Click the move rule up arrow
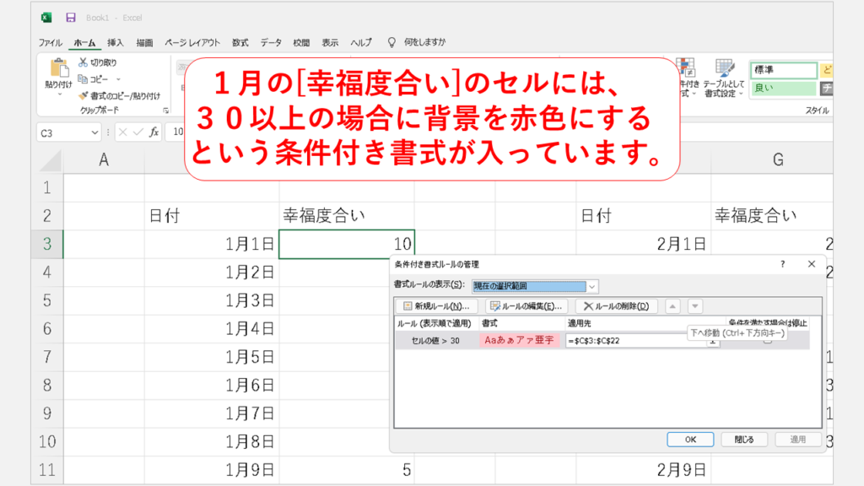 [x=674, y=306]
